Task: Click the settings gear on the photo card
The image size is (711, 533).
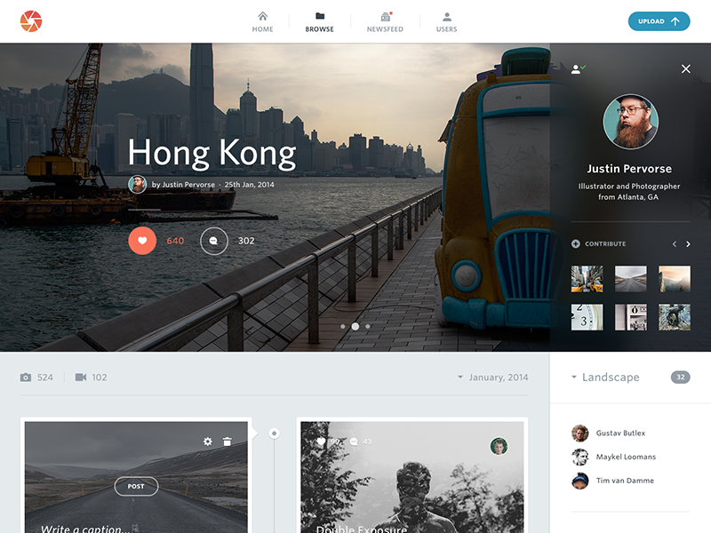Action: pos(208,442)
